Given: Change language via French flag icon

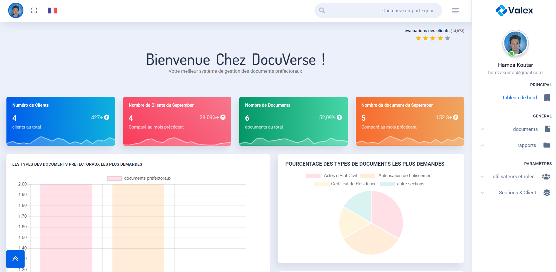Looking at the screenshot, I should pos(52,11).
